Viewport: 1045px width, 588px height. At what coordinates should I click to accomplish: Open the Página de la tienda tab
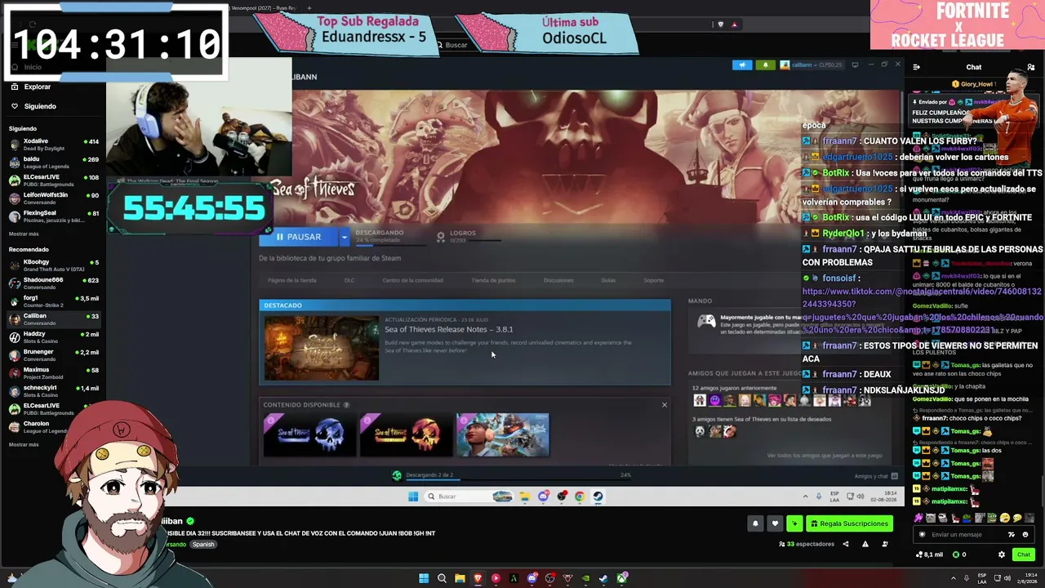(292, 280)
